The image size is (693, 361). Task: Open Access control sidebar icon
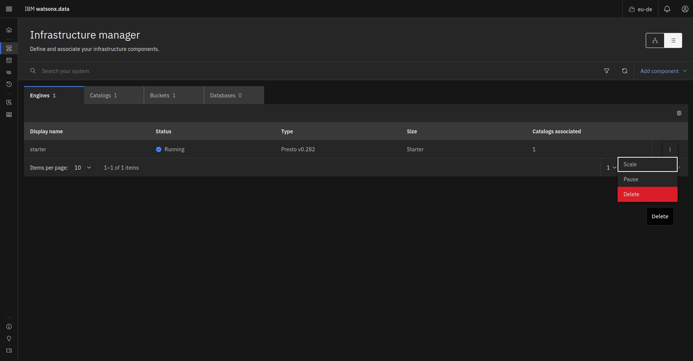pyautogui.click(x=9, y=103)
